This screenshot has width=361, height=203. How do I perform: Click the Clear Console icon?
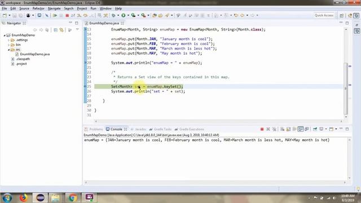pyautogui.click(x=282, y=129)
